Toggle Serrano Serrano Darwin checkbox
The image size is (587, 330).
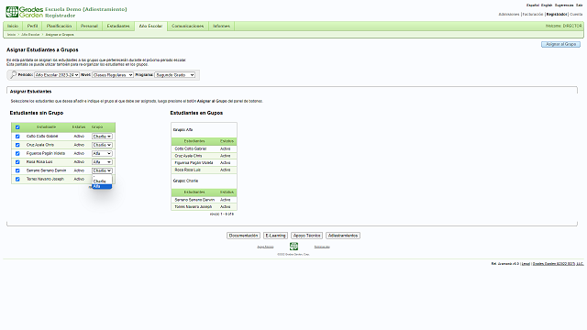pyautogui.click(x=17, y=170)
